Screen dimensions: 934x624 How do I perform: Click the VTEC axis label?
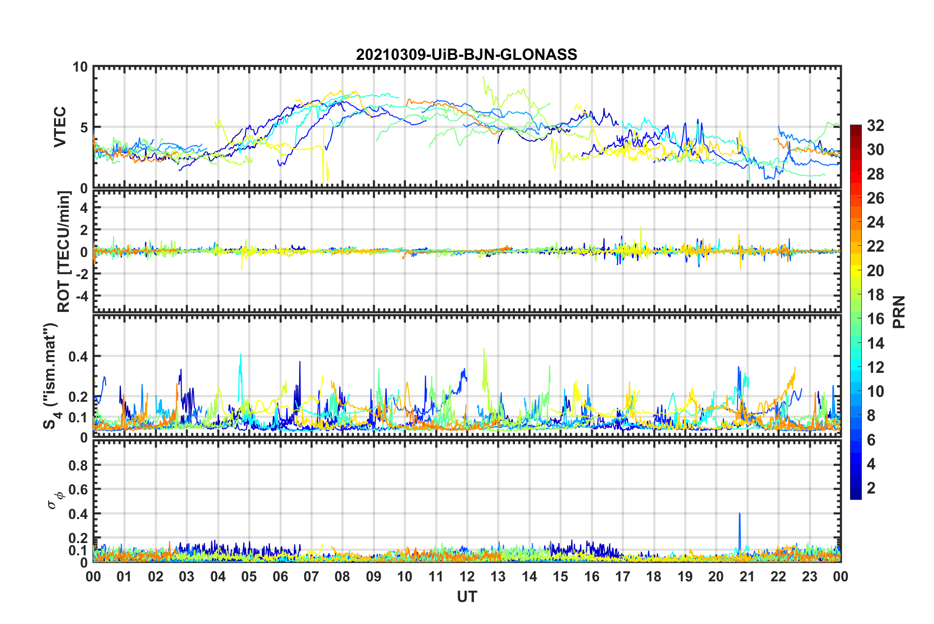tap(60, 127)
